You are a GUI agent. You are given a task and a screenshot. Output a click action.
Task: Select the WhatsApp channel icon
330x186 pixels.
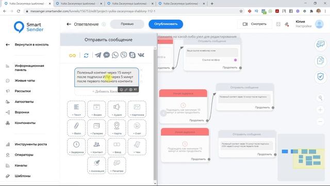click(115, 55)
